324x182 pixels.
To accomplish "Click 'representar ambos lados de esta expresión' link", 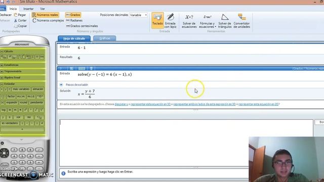I will click(x=205, y=104).
